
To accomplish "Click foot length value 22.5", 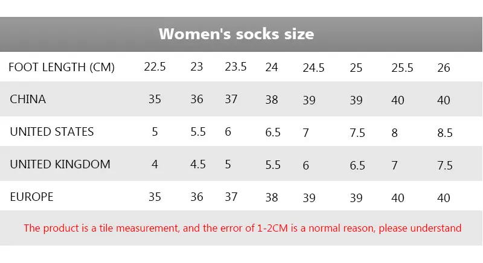I will [155, 67].
